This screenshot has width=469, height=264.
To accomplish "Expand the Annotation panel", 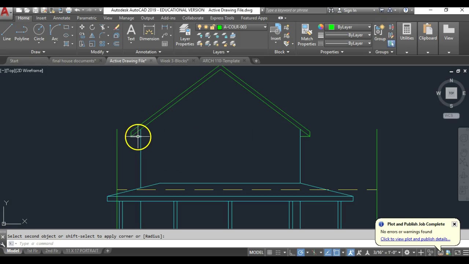I will coord(148,52).
